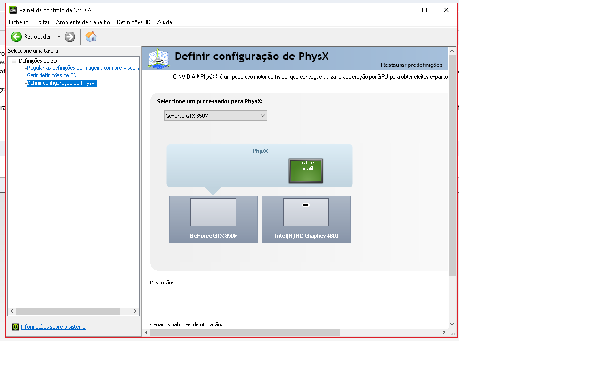Open Ambiente de trabalho menu
This screenshot has width=606, height=373.
pos(83,22)
